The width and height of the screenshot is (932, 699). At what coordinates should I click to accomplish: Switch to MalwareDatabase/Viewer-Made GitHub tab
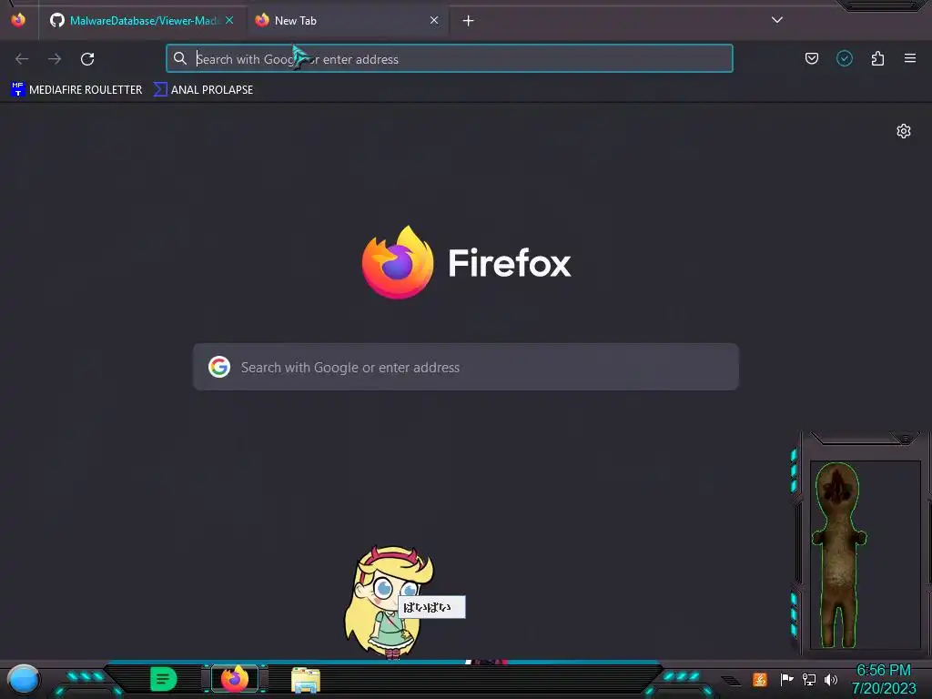tap(142, 21)
